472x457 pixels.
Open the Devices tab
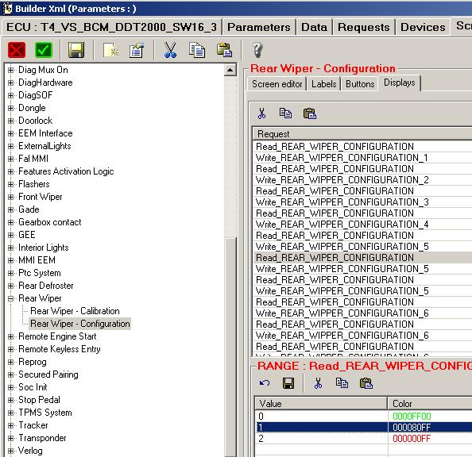423,27
